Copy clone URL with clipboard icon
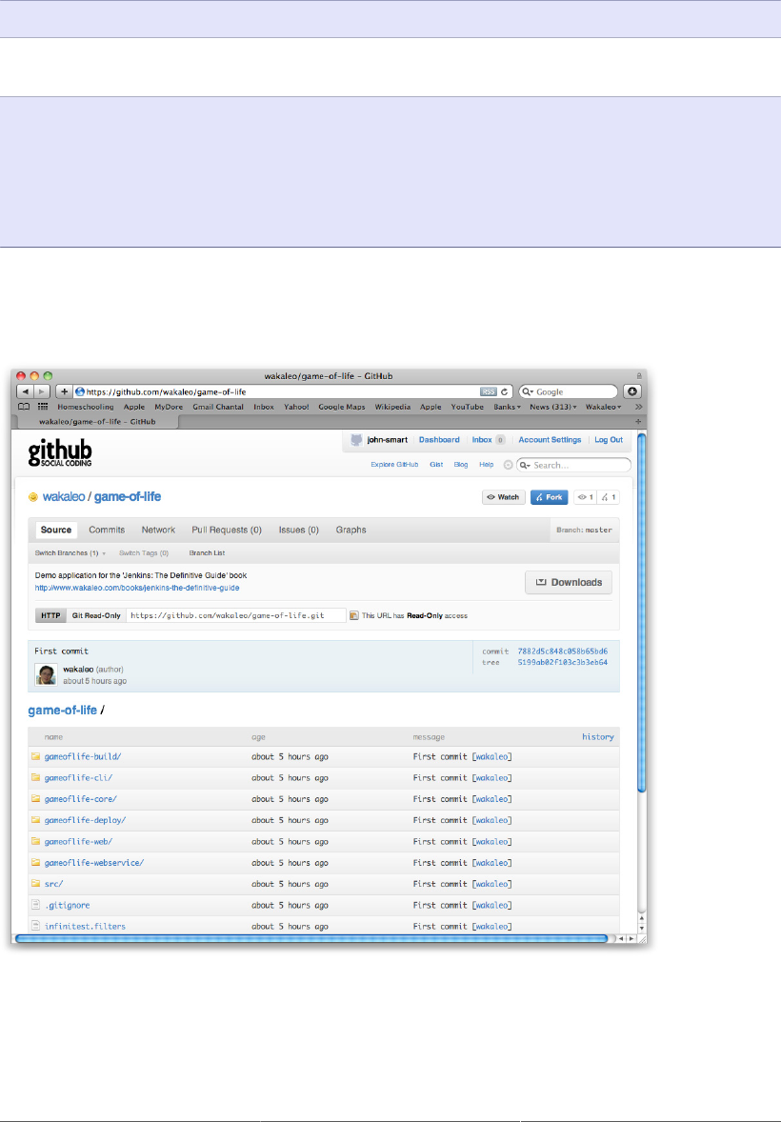This screenshot has height=1122, width=781. (x=353, y=615)
